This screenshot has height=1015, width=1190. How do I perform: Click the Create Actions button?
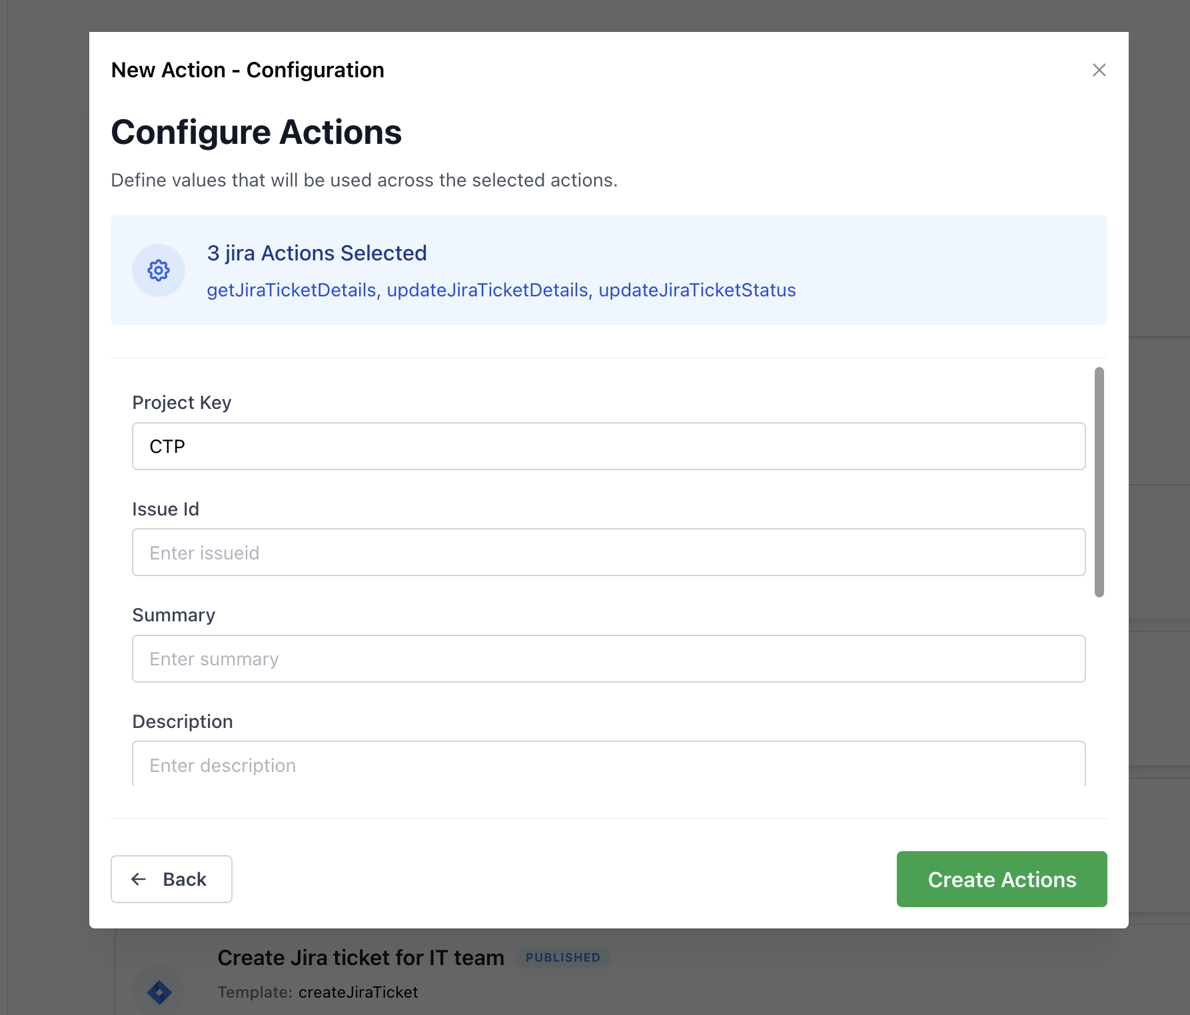tap(1001, 879)
